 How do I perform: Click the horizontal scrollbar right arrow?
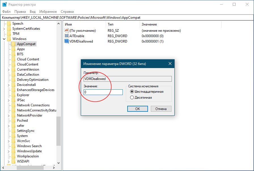(54, 168)
